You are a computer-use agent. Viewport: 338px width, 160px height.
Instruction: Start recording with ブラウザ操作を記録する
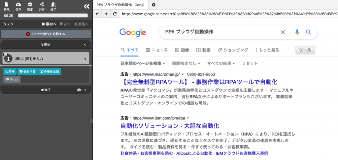pyautogui.click(x=46, y=34)
